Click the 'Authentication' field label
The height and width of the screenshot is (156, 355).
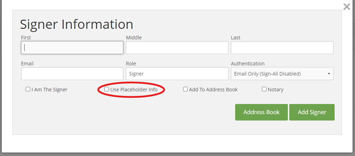click(x=248, y=64)
